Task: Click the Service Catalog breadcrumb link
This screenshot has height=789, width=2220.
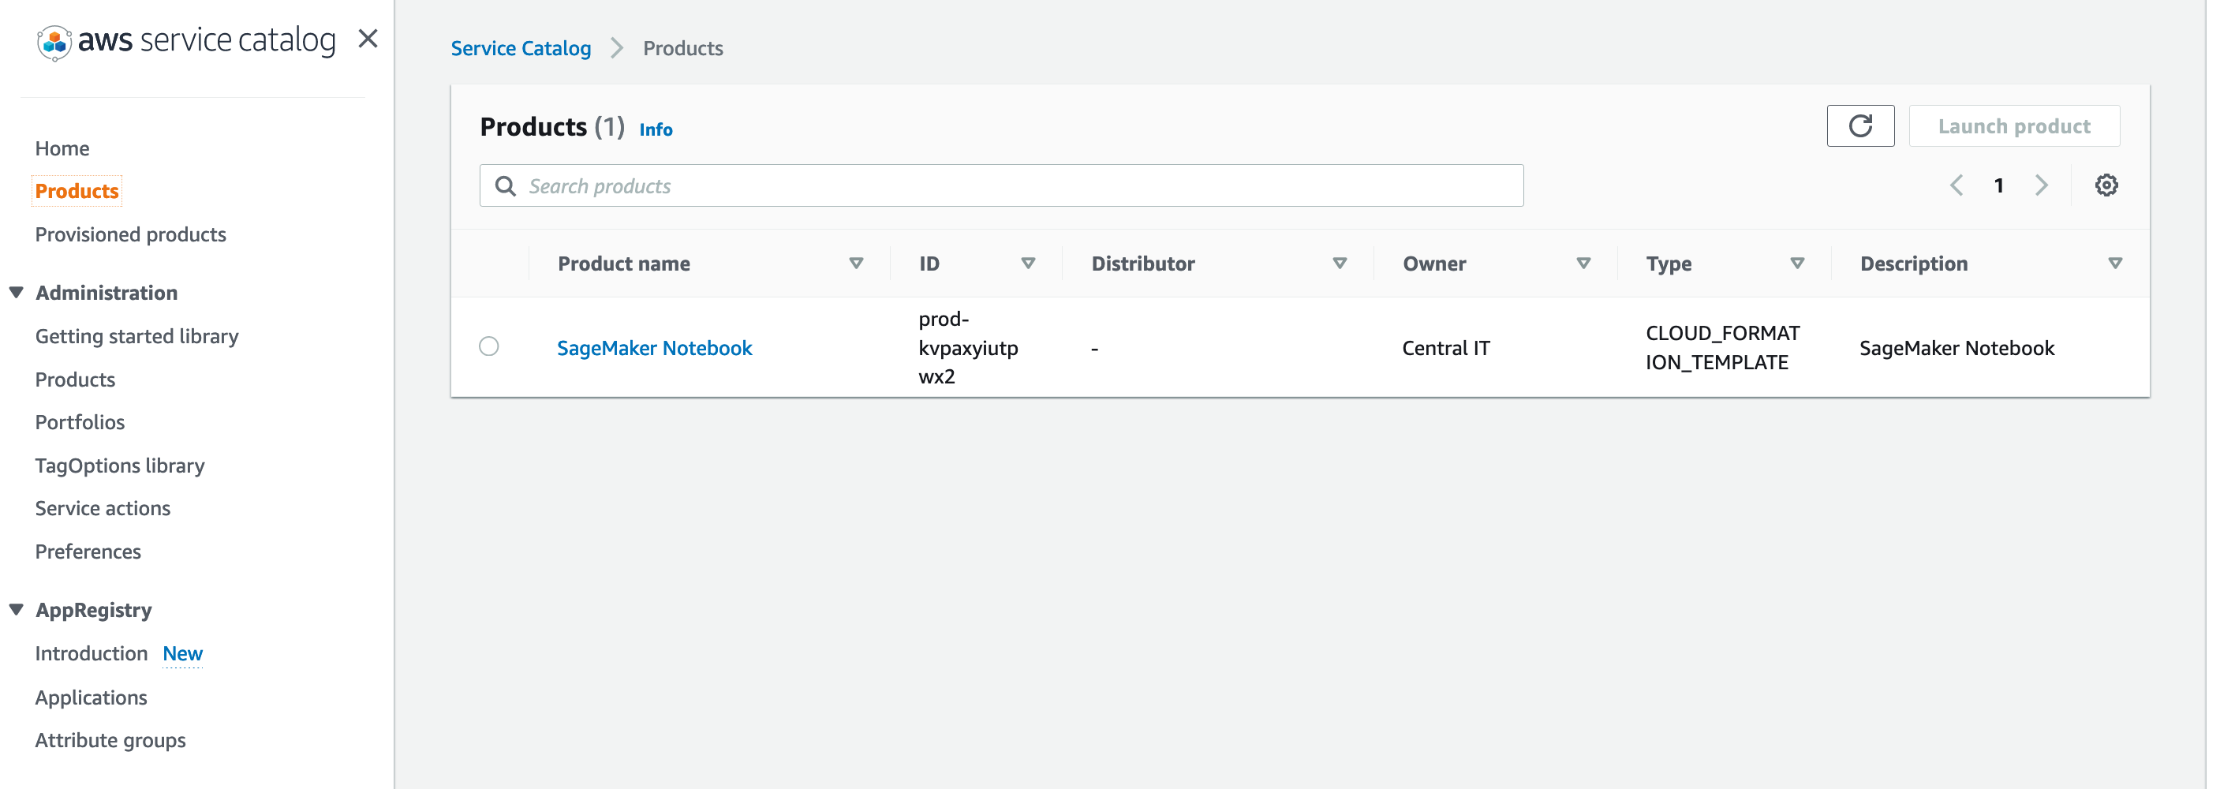Action: [521, 49]
